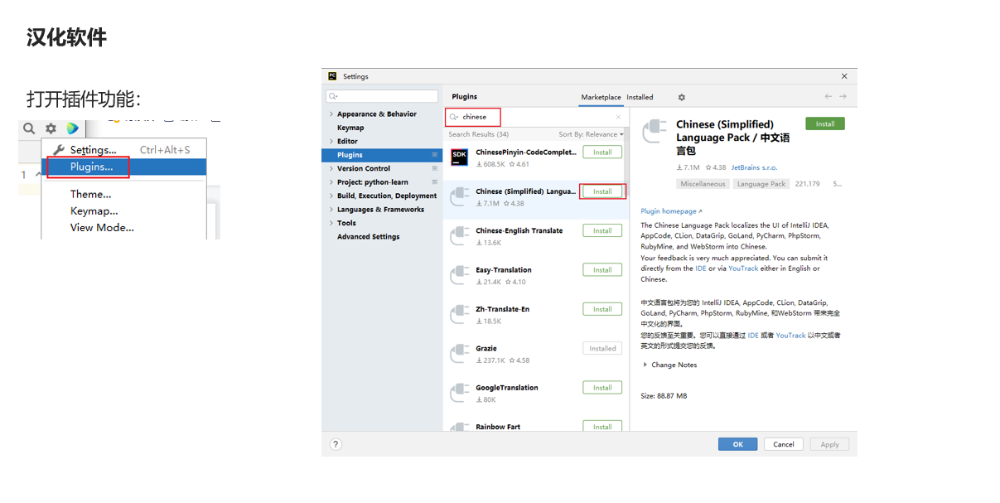Install ChinesePinyin-CodeCompletion plugin

pos(602,152)
